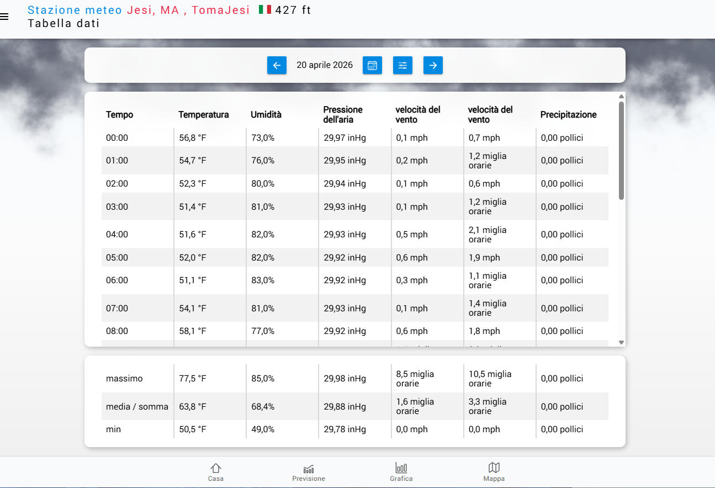Open the hamburger menu
This screenshot has width=715, height=488.
[4, 17]
